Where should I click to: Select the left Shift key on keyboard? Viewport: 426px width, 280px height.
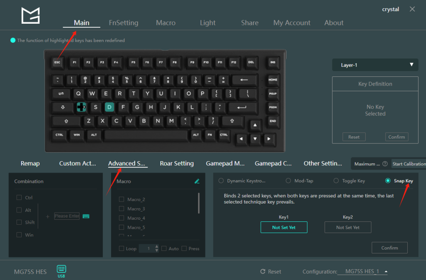point(66,121)
